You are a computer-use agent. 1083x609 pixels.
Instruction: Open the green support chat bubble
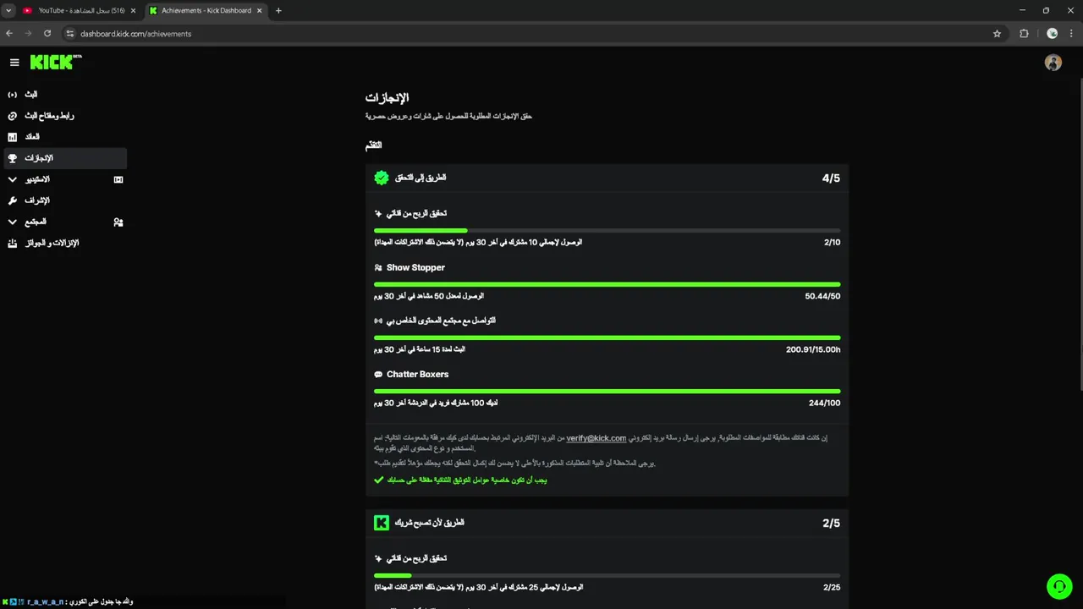click(x=1058, y=586)
